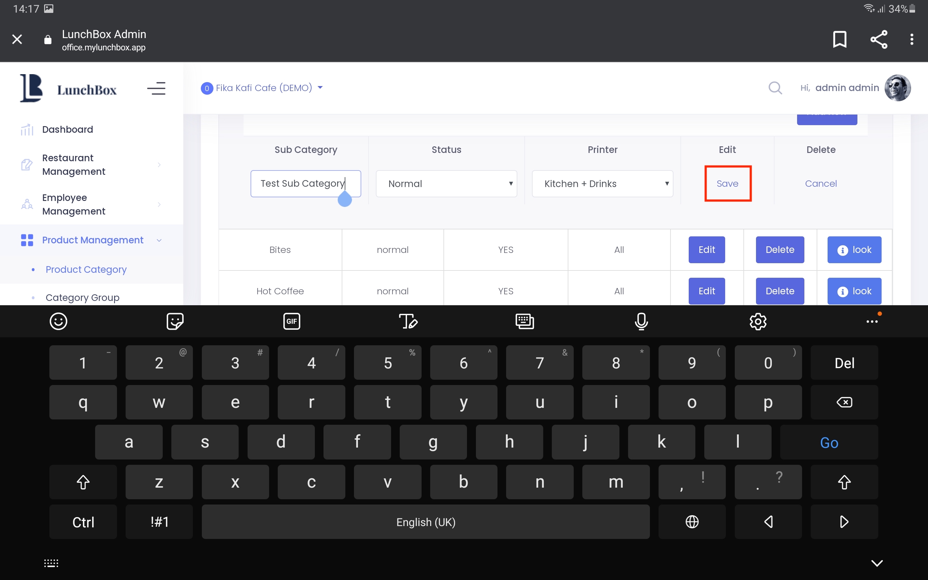
Task: Tap the share icon in browser bar
Action: pos(879,39)
